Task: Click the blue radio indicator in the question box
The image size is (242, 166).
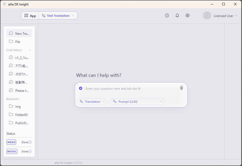Action: coord(81,88)
